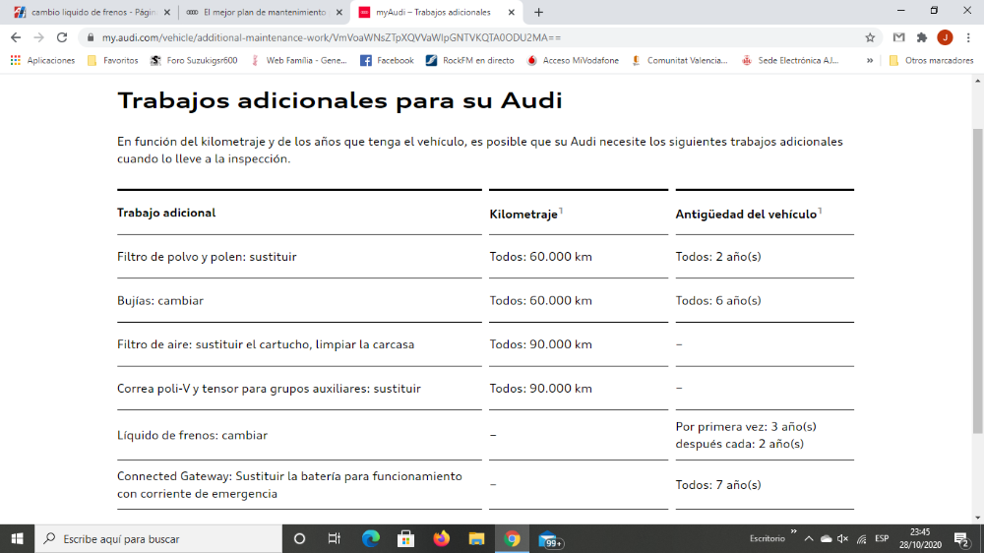Show hidden system tray icons
This screenshot has height=553, width=984.
point(808,538)
